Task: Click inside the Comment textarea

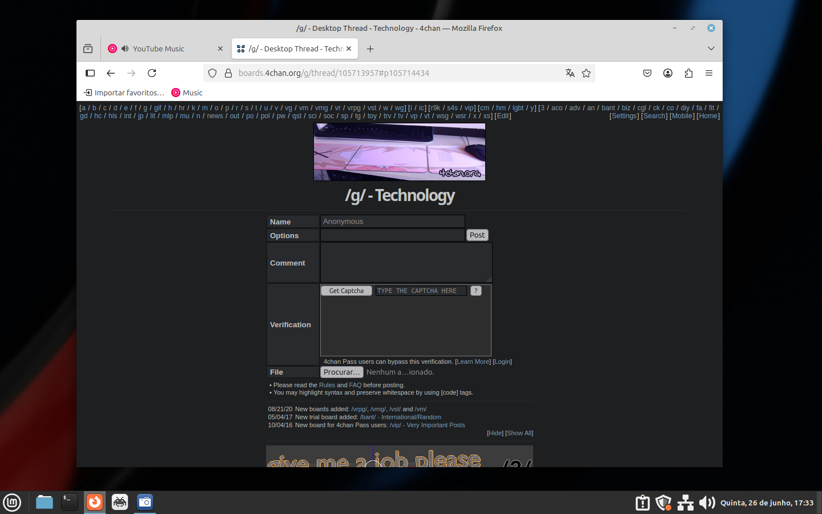Action: [x=406, y=262]
